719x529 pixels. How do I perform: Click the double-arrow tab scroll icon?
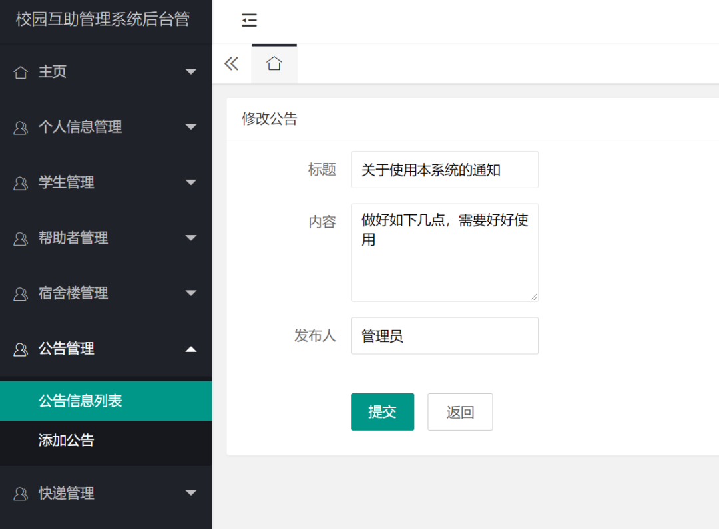[231, 62]
